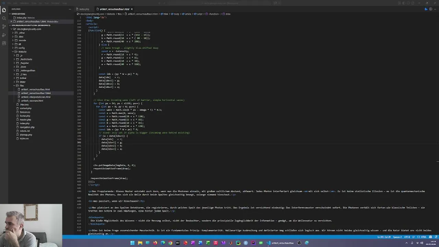Open the Run and Debug view

[4, 35]
